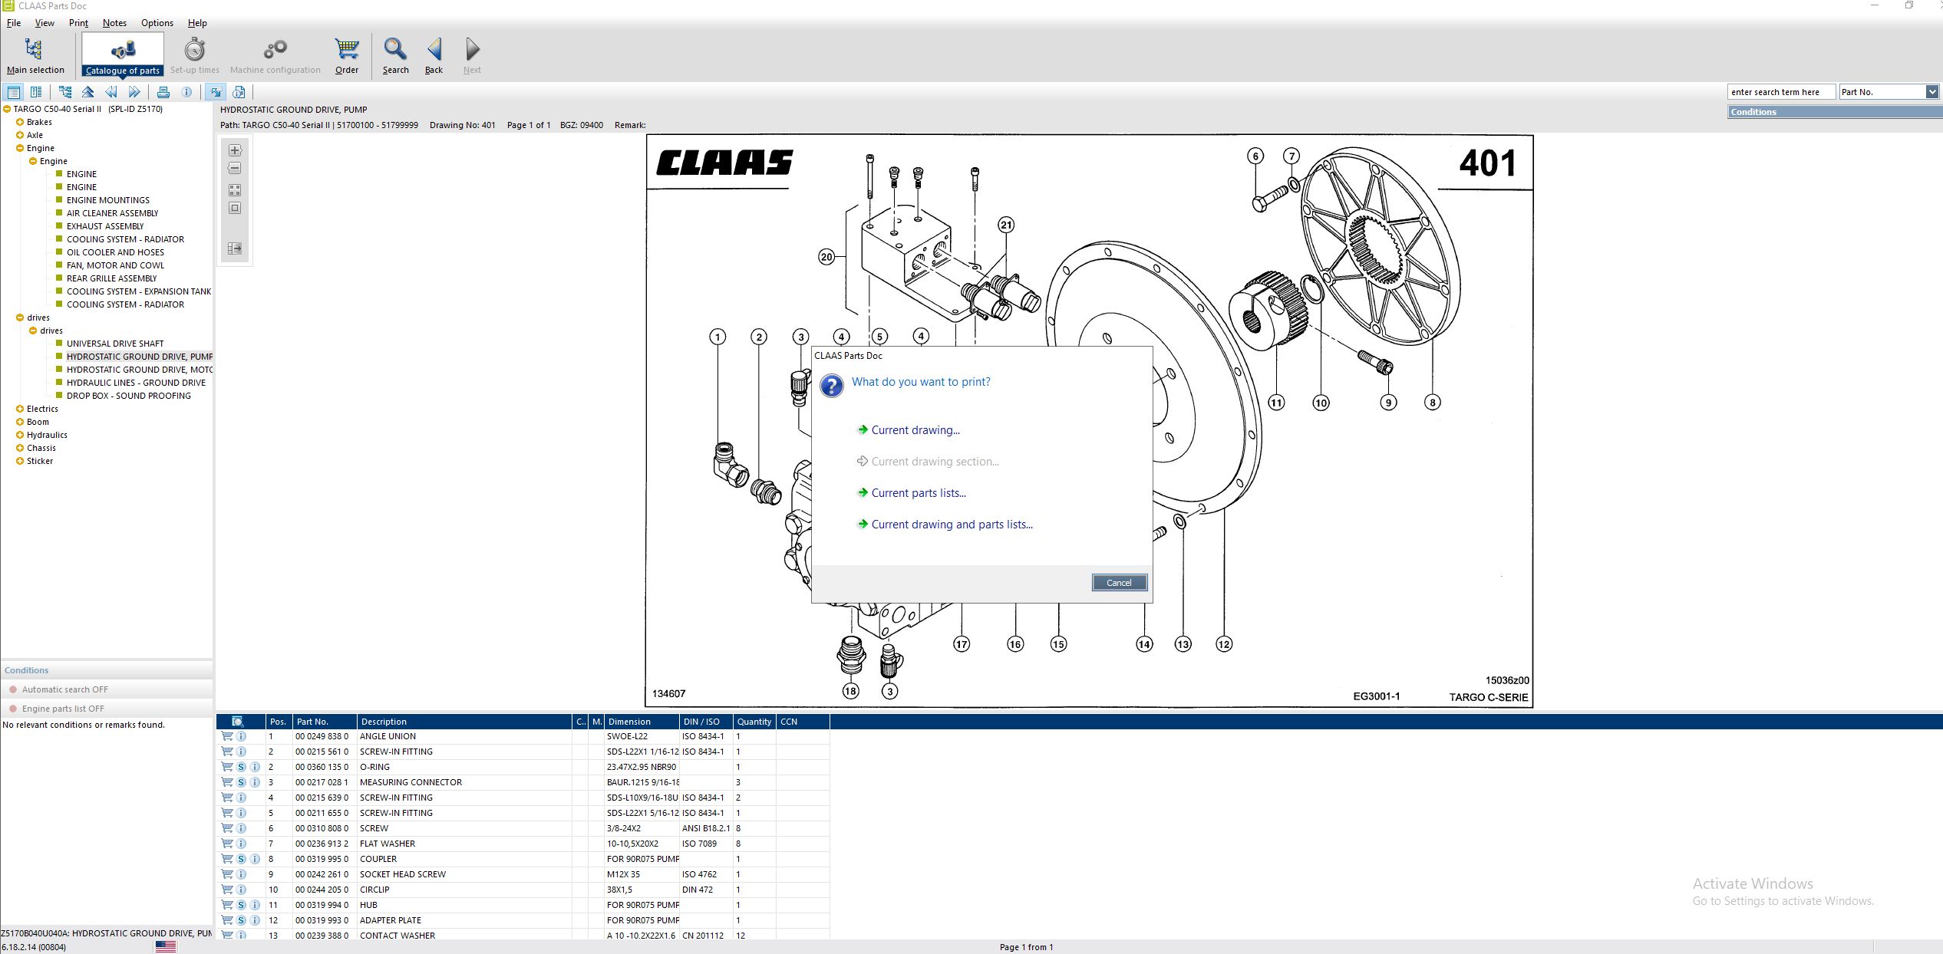Open the Part No. search type dropdown

(x=1932, y=91)
